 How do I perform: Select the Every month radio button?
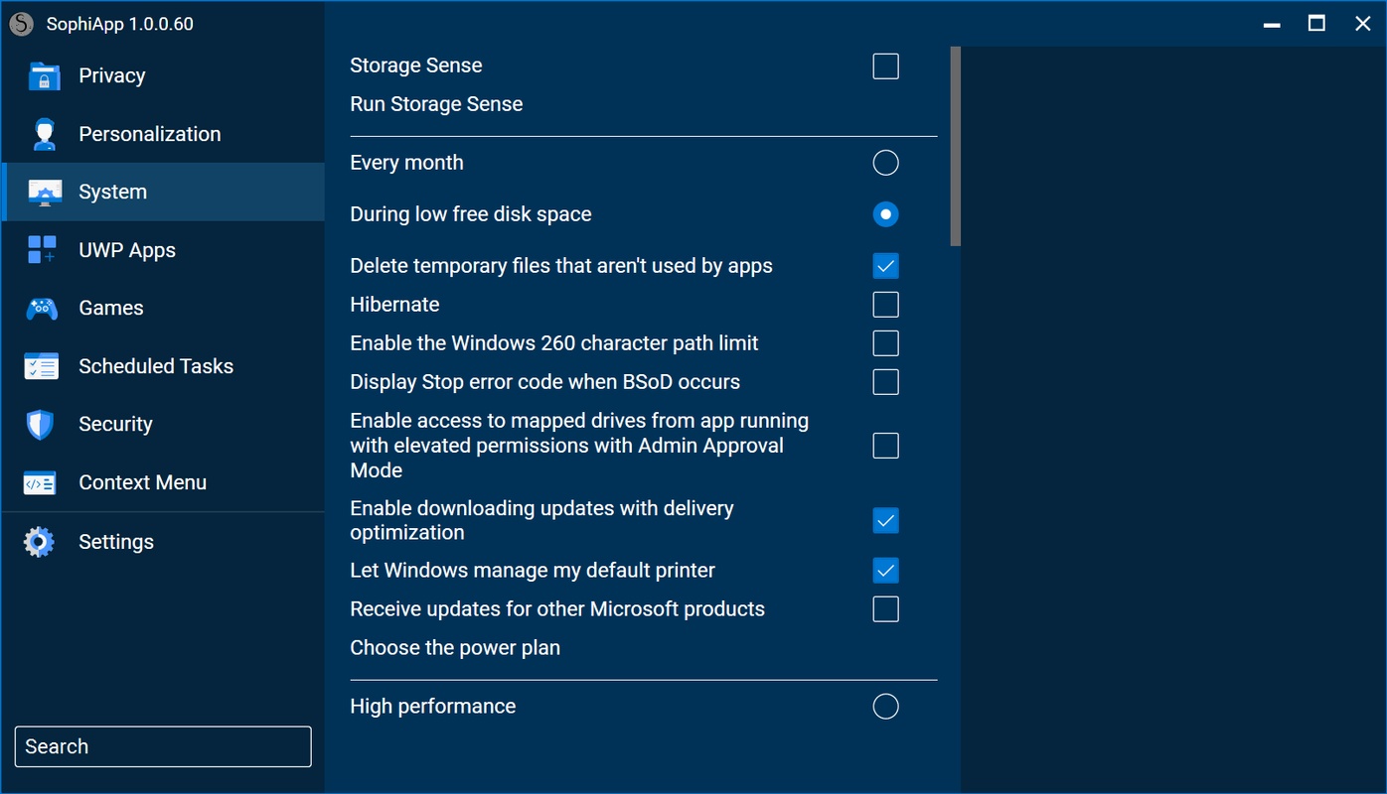point(885,163)
